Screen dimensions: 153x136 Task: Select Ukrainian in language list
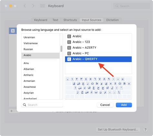(40, 37)
